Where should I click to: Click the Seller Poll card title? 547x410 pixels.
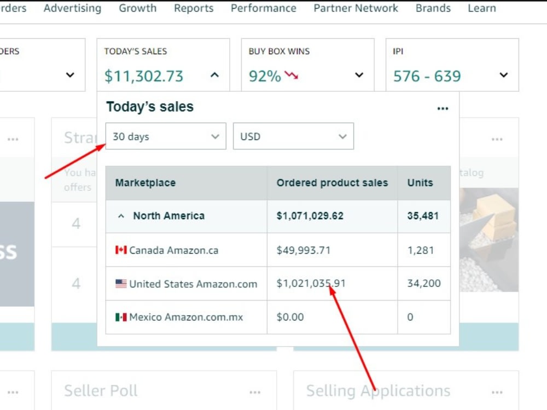tap(101, 390)
